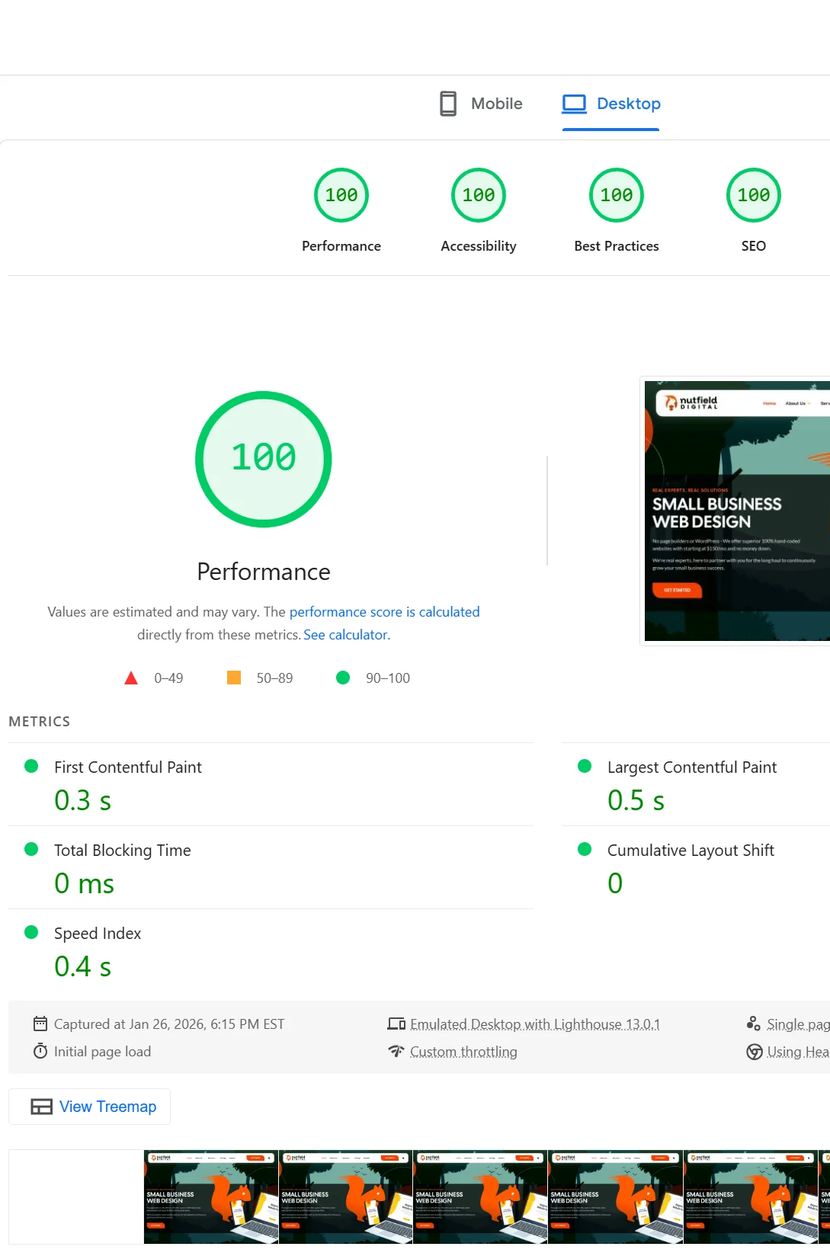Select the first filmstrip thumbnail with squirrel

pyautogui.click(x=211, y=1197)
